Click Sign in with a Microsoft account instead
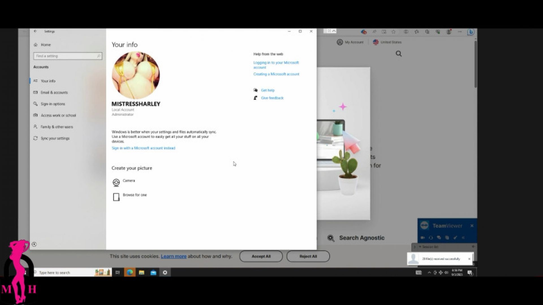Image resolution: width=543 pixels, height=305 pixels. 143,148
